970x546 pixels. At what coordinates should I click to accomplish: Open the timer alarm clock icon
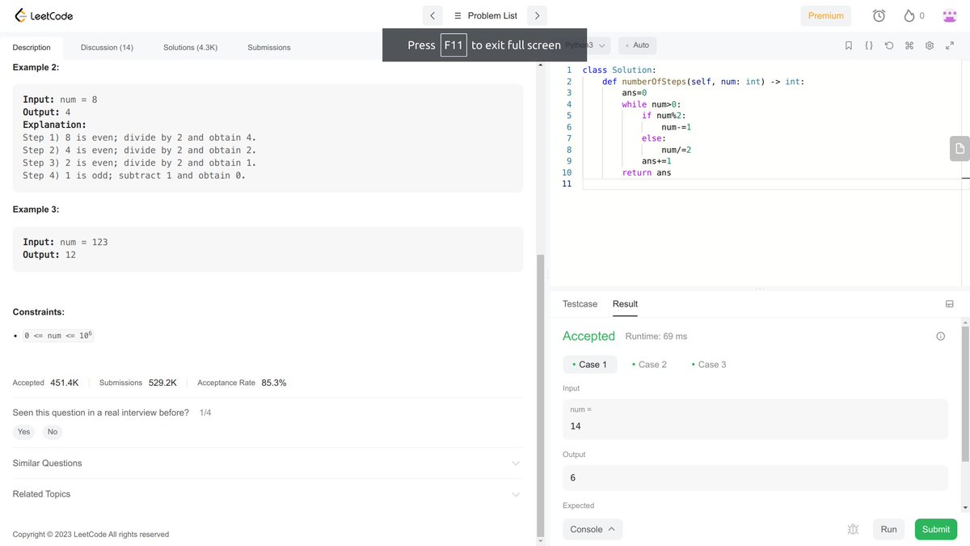[x=879, y=15]
